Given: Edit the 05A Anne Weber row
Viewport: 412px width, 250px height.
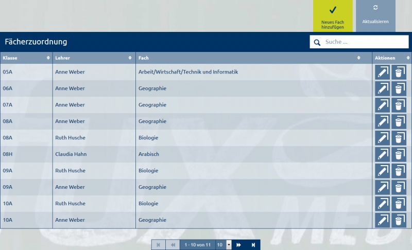Looking at the screenshot, I should (382, 72).
